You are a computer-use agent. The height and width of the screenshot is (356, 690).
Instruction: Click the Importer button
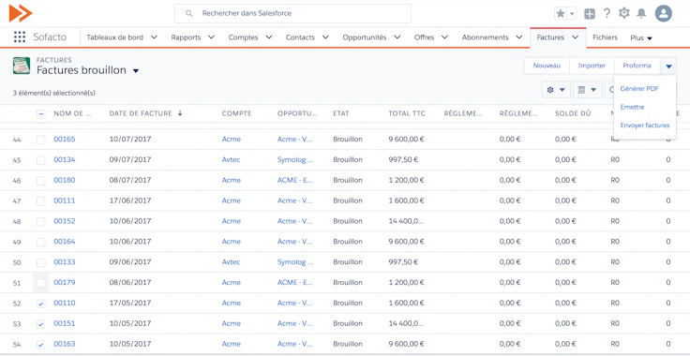click(592, 66)
